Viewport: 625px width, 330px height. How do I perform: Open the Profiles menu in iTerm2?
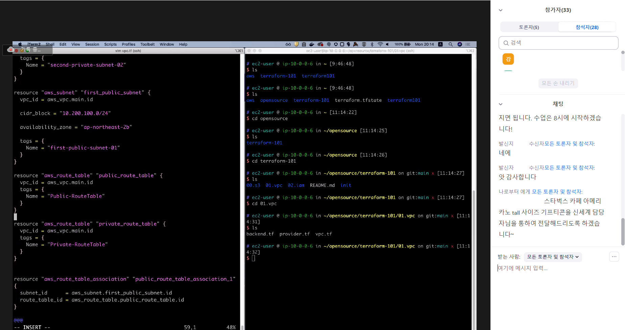coord(128,44)
